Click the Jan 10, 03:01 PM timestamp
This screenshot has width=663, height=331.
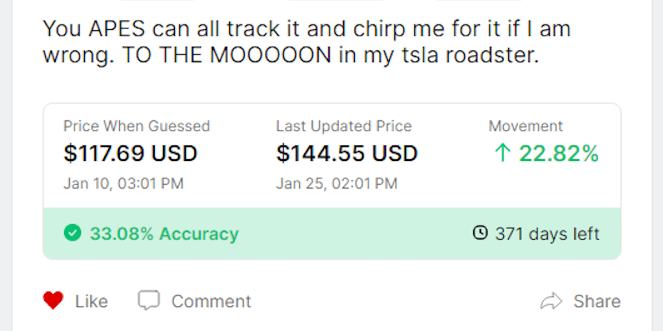point(123,184)
